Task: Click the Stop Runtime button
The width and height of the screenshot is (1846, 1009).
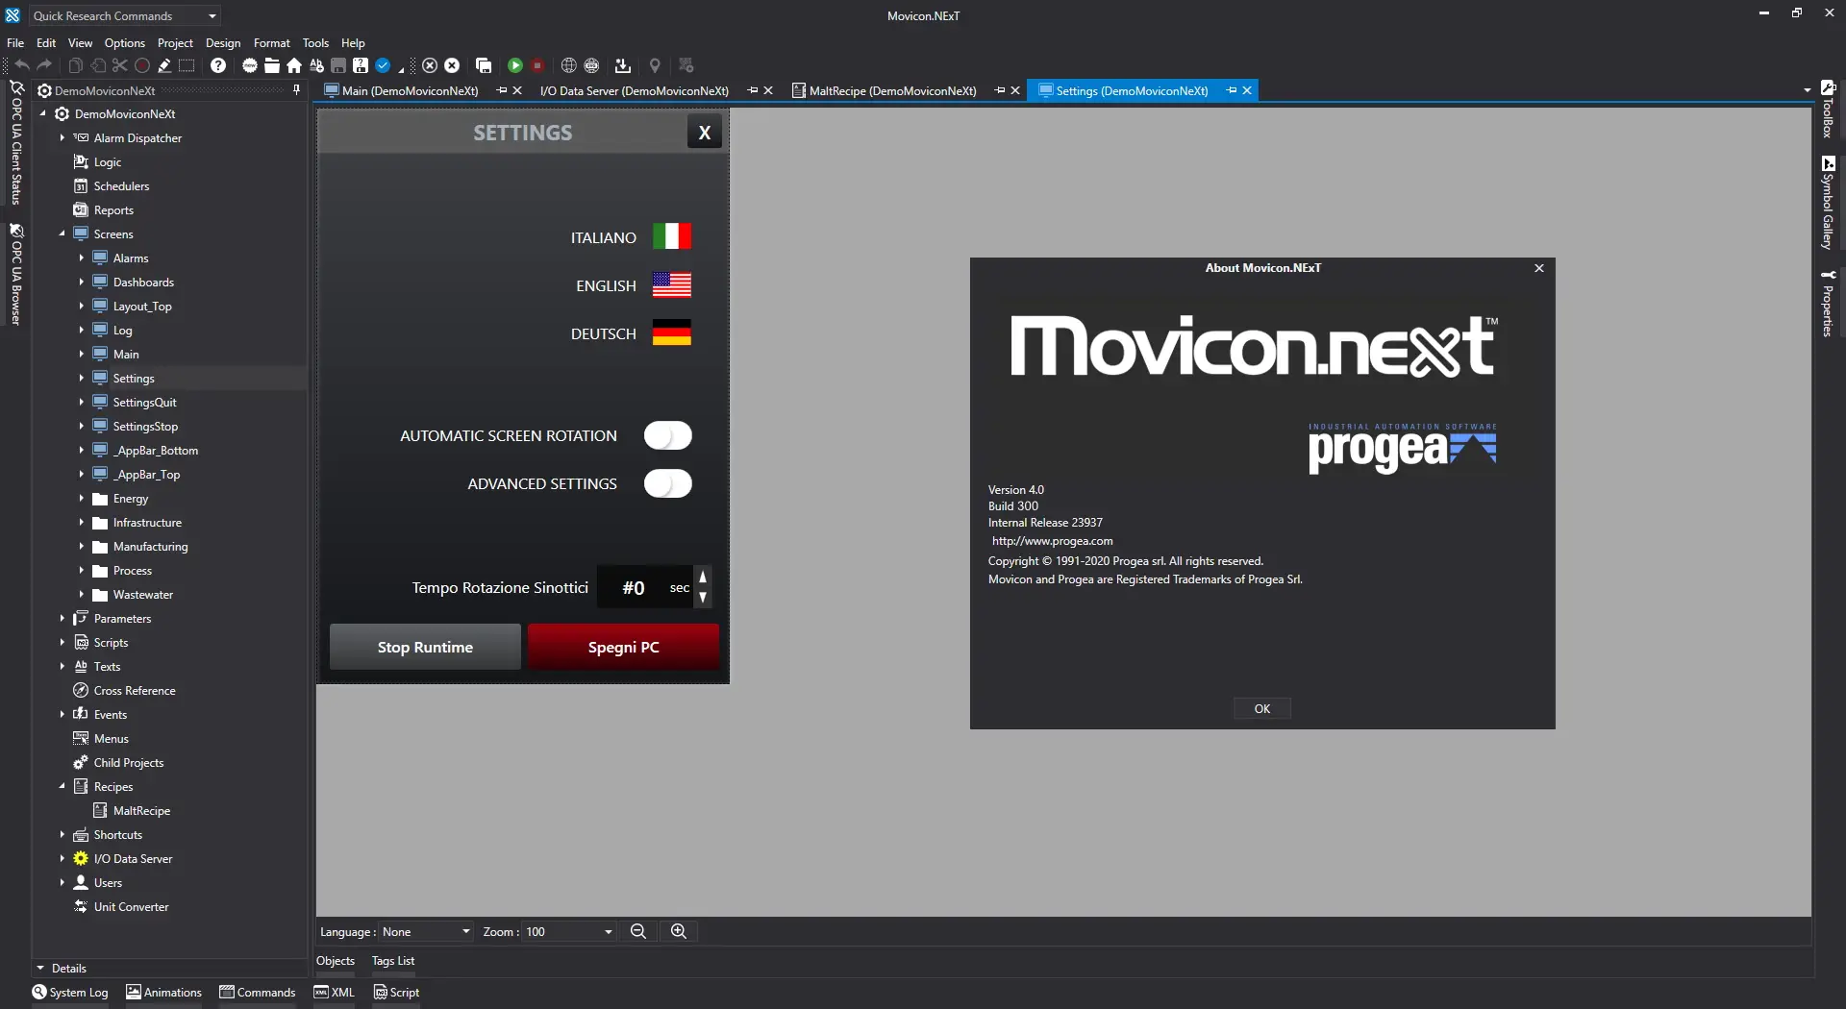Action: pyautogui.click(x=425, y=647)
